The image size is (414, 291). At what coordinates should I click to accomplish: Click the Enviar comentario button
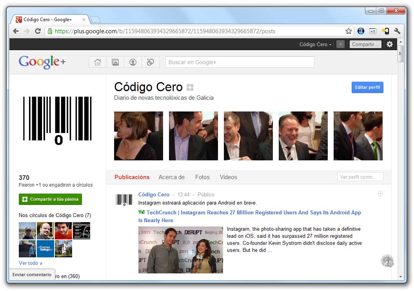pyautogui.click(x=32, y=275)
